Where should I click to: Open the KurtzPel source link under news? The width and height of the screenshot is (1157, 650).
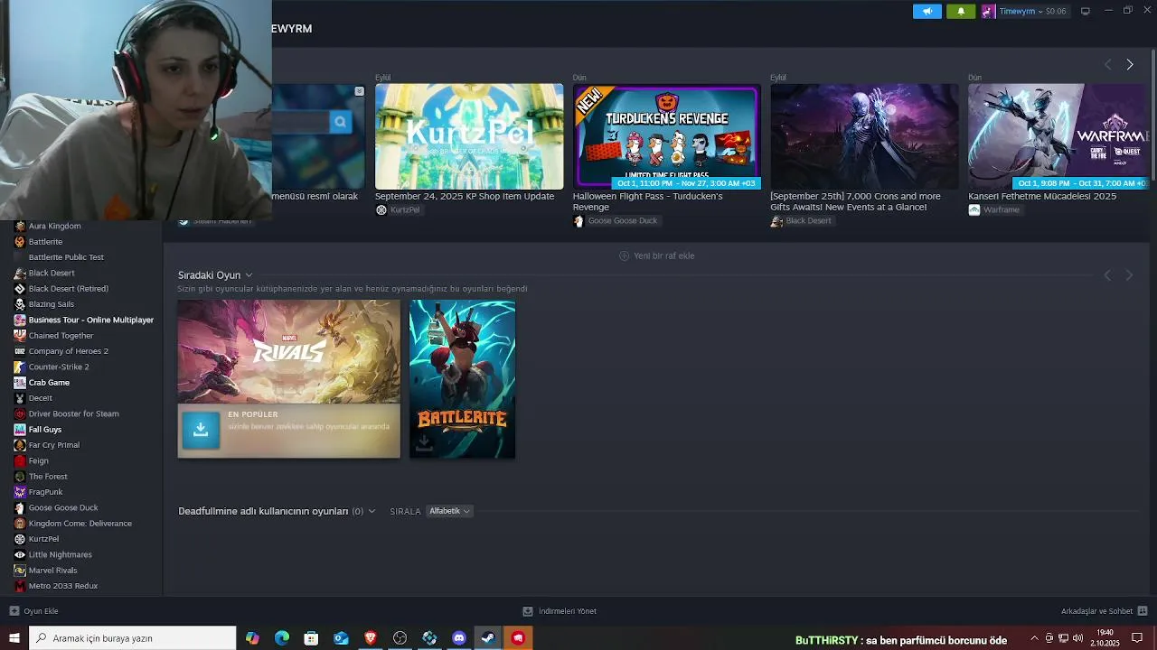398,209
